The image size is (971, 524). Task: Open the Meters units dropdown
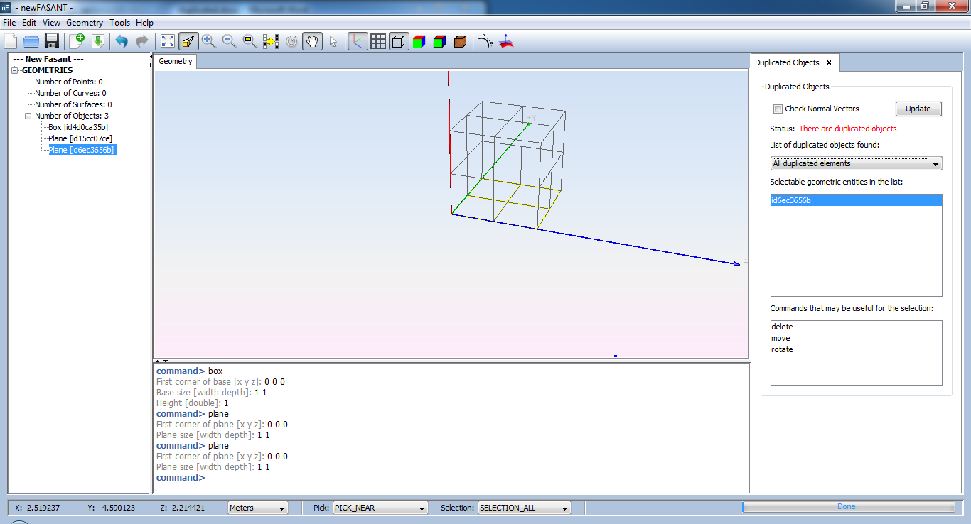point(257,508)
